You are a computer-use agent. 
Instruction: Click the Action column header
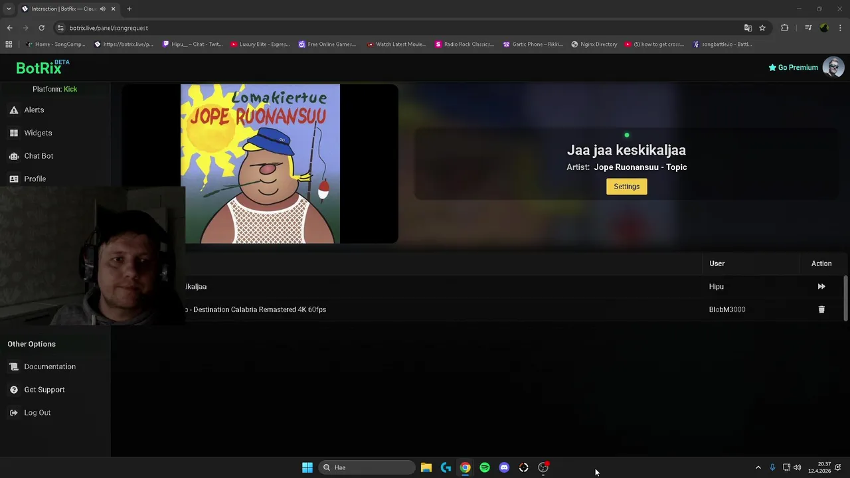click(x=821, y=264)
